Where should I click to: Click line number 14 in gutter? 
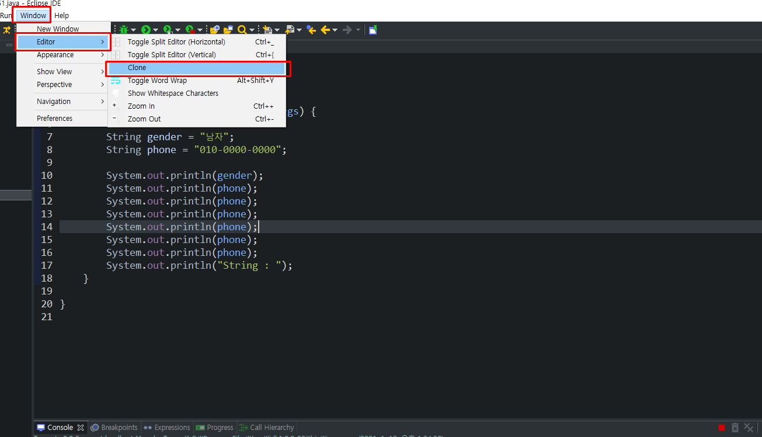pos(46,227)
